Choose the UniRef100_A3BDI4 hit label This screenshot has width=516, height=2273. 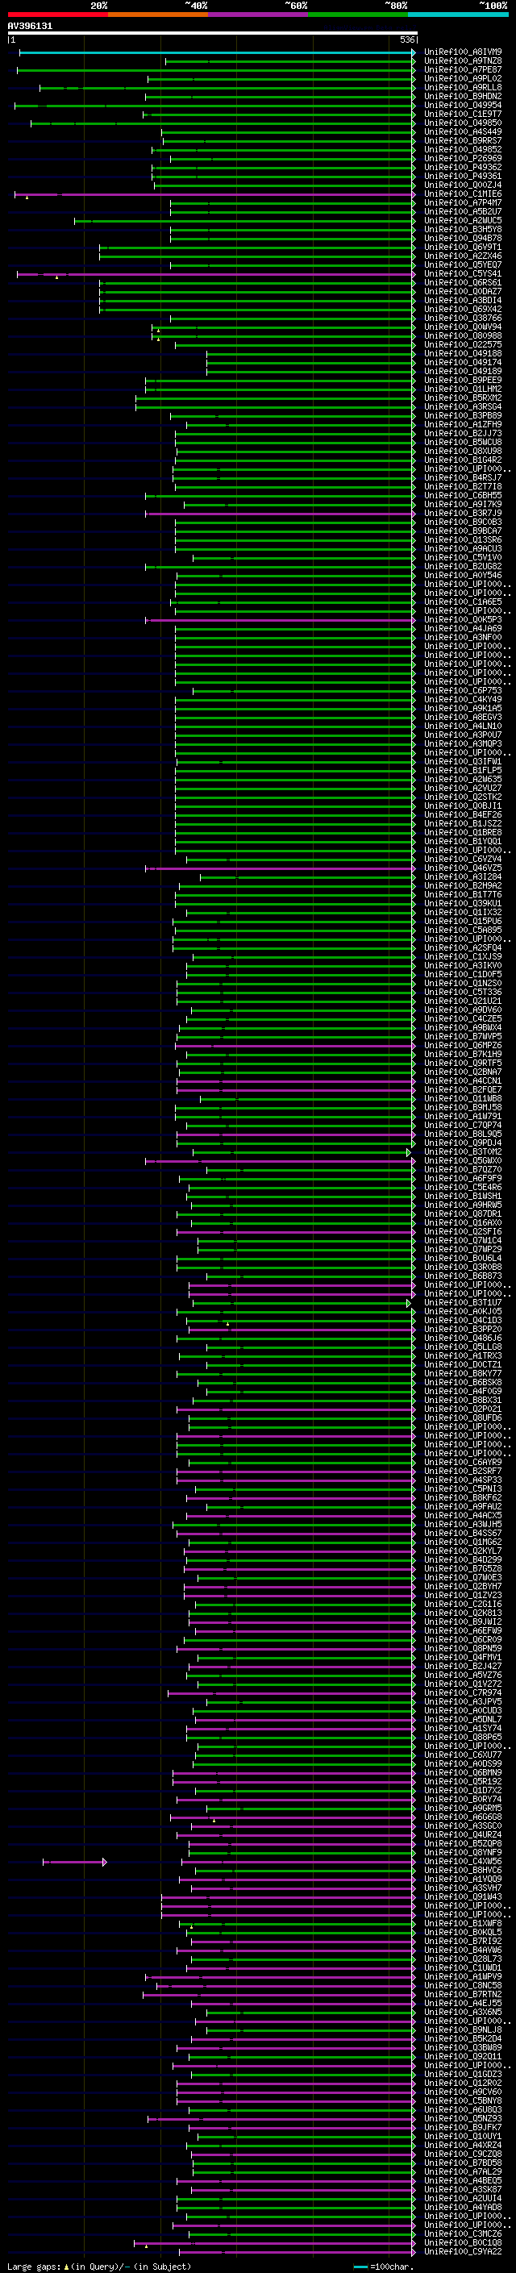pos(462,301)
